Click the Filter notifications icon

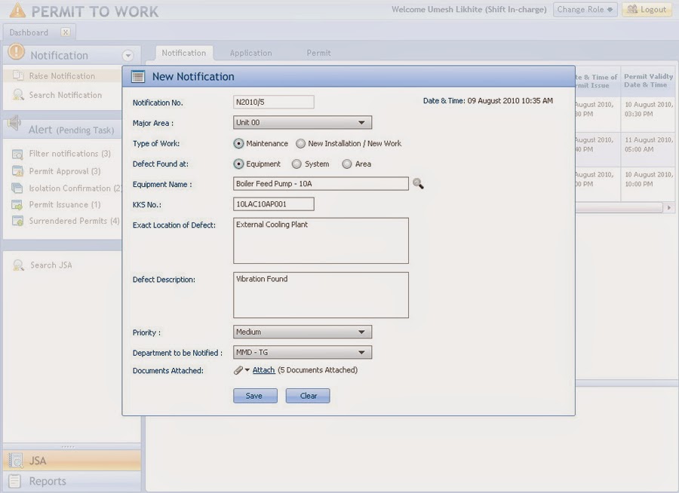click(18, 154)
